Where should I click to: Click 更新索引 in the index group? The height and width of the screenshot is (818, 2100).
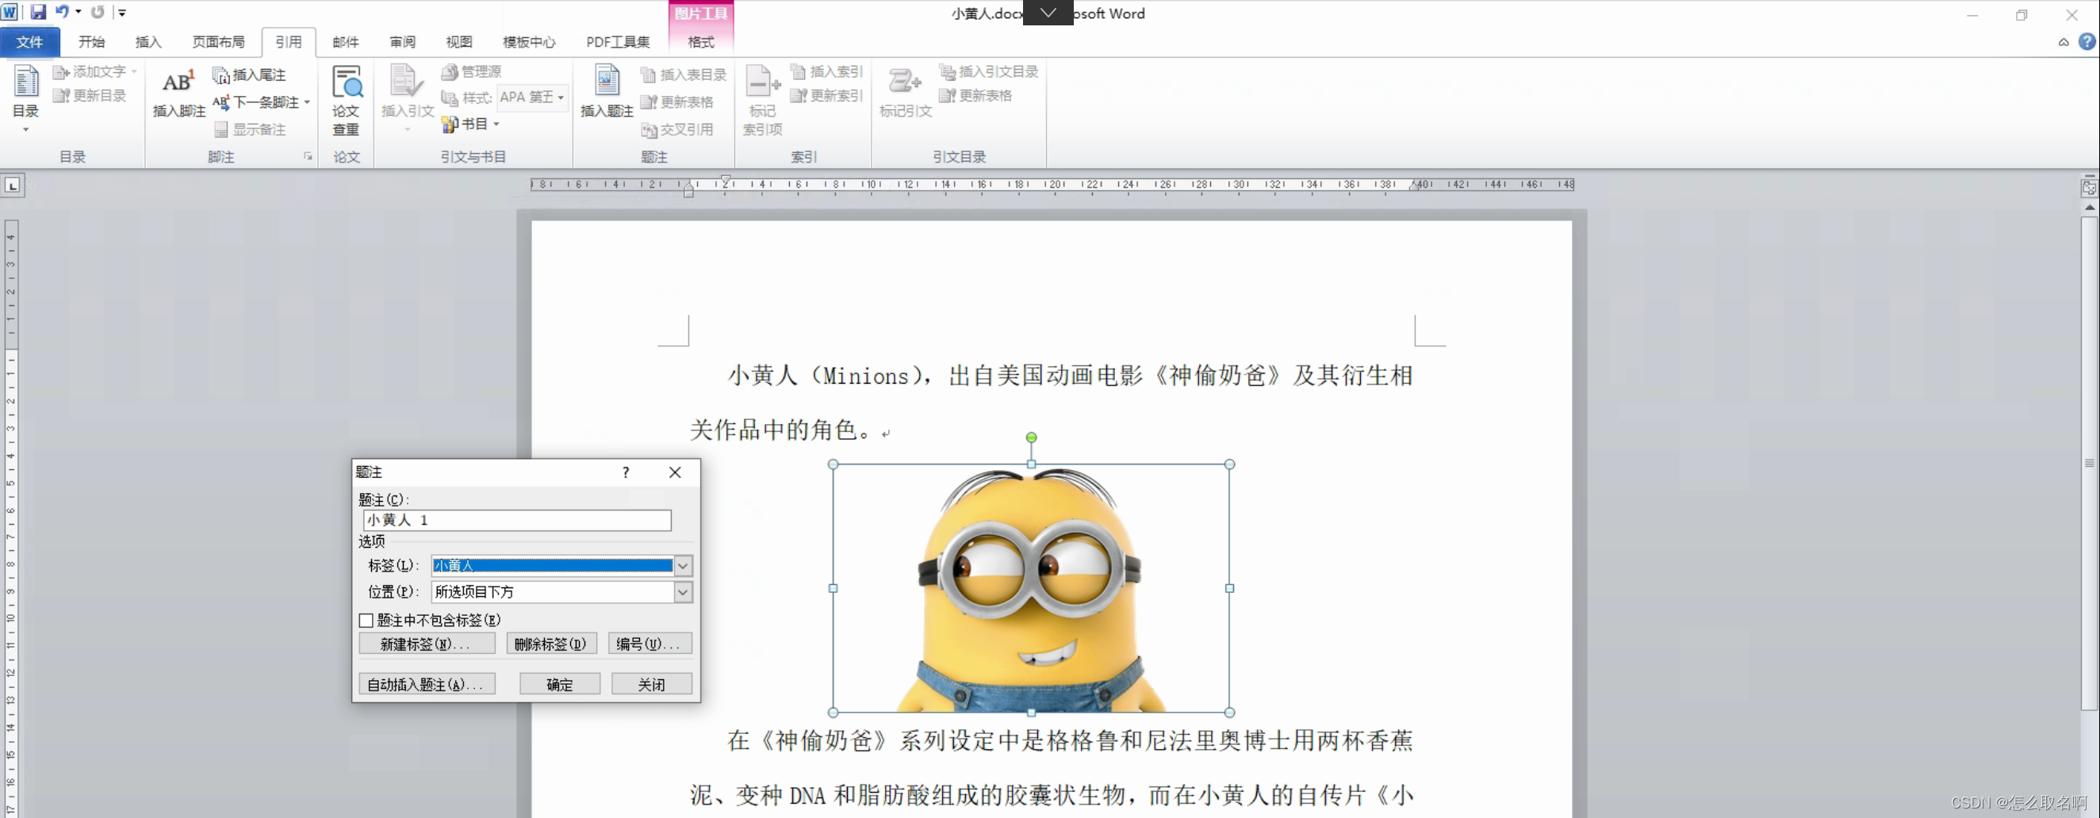tap(826, 96)
